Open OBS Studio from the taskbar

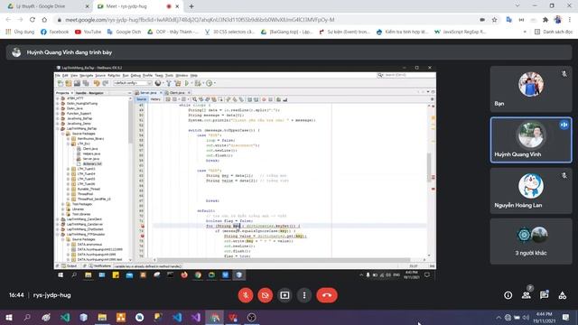[x=251, y=317]
